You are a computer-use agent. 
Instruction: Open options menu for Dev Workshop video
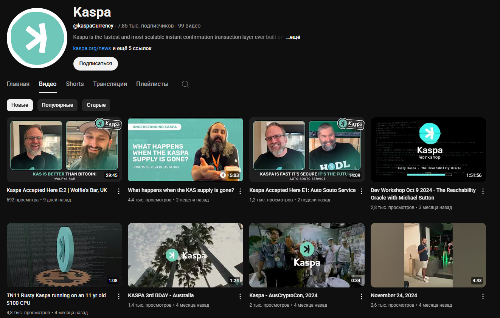click(483, 191)
